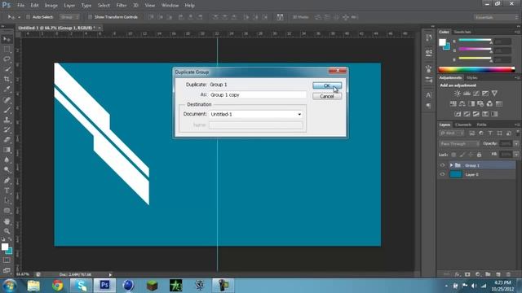This screenshot has height=293, width=522.
Task: Toggle lock transparent pixels
Action: 453,155
